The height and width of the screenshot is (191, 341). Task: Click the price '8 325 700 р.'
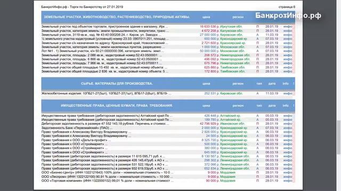tap(210, 140)
